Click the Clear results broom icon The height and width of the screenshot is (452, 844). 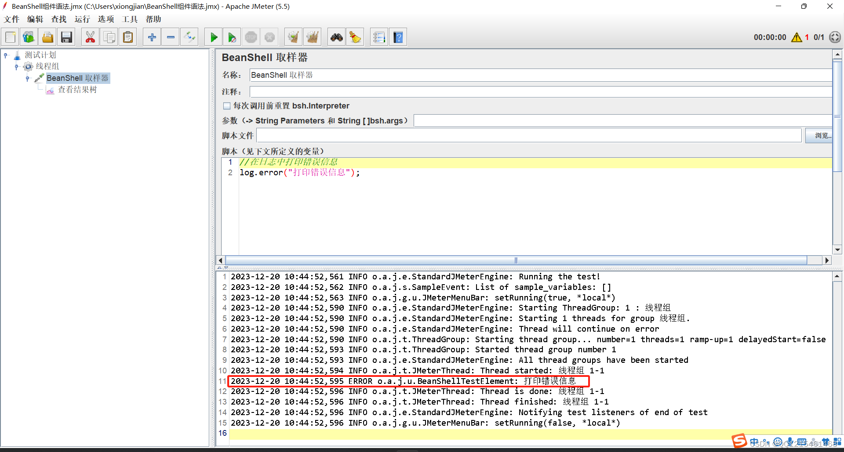point(293,37)
